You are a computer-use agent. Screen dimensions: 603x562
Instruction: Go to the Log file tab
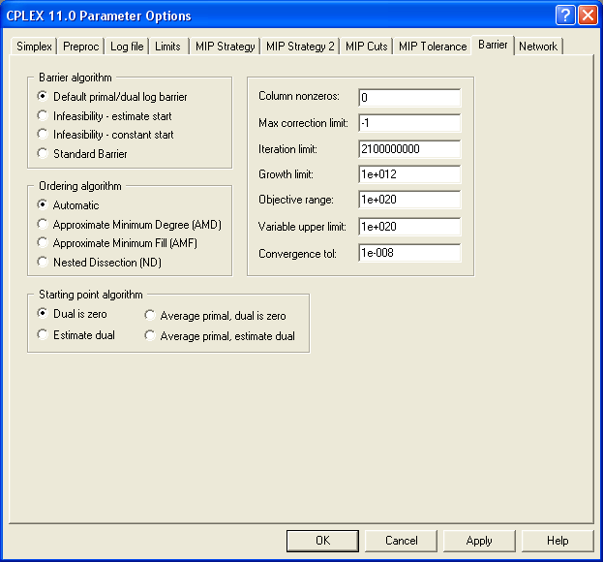(x=127, y=47)
